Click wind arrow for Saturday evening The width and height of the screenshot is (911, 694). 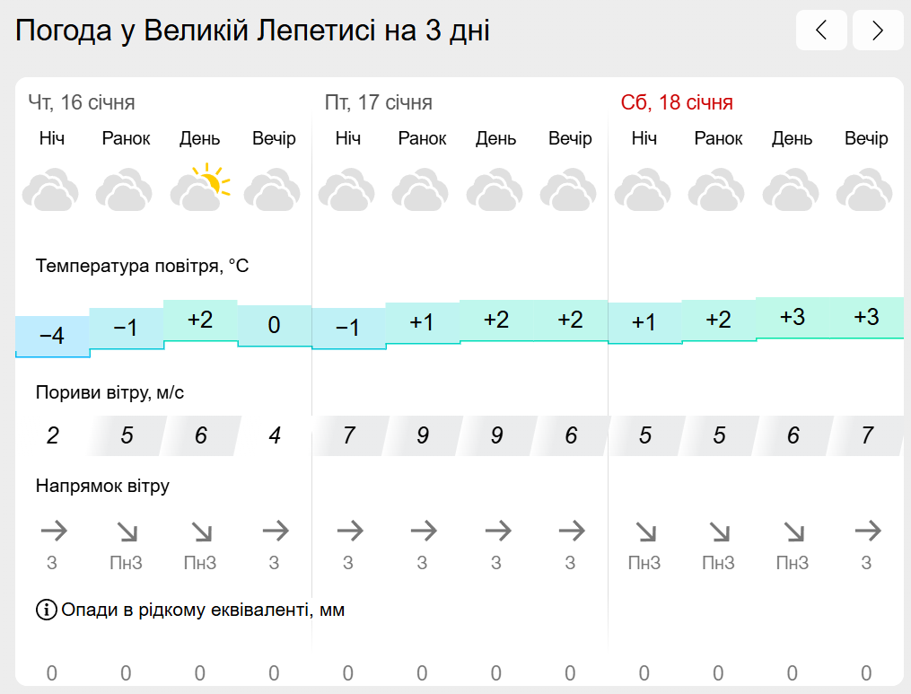867,530
